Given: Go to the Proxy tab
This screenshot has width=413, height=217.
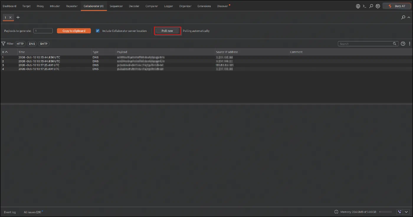Looking at the screenshot, I should (40, 6).
